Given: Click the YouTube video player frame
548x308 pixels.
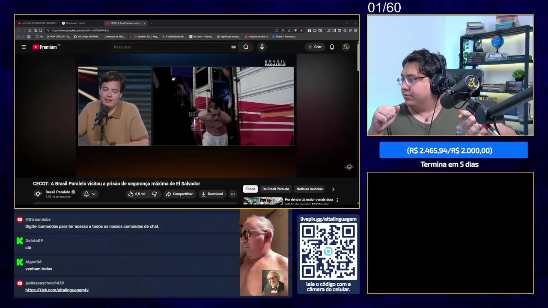Looking at the screenshot, I should point(186,115).
